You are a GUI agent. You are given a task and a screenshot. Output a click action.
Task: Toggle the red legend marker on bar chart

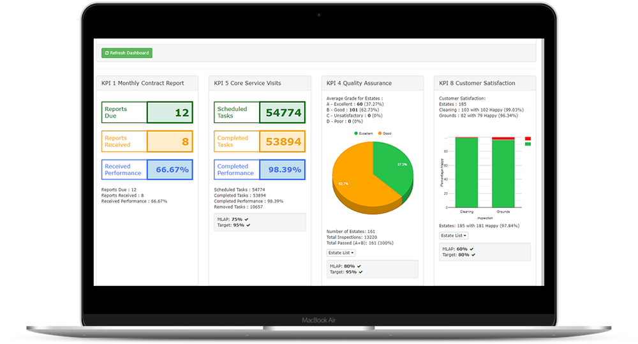pyautogui.click(x=528, y=138)
